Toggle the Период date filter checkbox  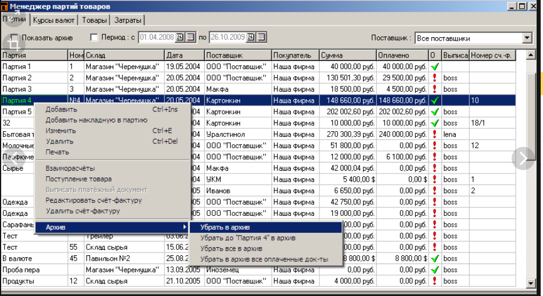click(x=95, y=38)
